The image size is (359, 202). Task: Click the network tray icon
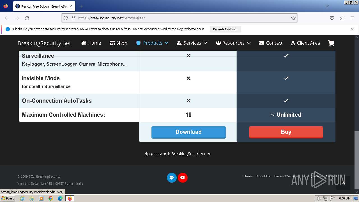coord(326,198)
